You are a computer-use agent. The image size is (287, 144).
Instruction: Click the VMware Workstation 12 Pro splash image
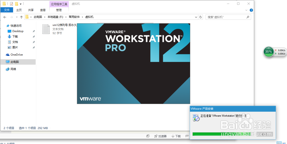(133, 64)
